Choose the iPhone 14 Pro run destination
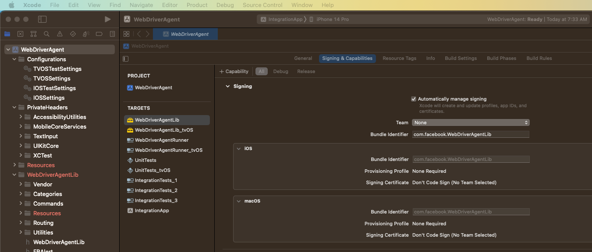Screen dimensions: 592x252 pos(332,19)
